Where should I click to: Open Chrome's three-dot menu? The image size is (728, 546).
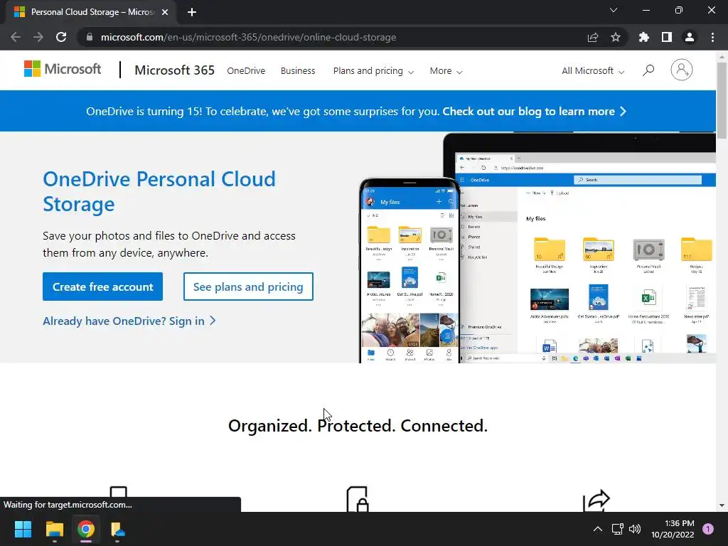coord(712,37)
